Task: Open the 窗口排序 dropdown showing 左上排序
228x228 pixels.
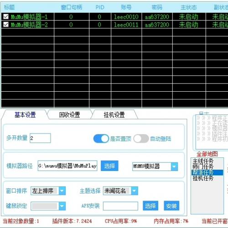Action: pyautogui.click(x=48, y=191)
